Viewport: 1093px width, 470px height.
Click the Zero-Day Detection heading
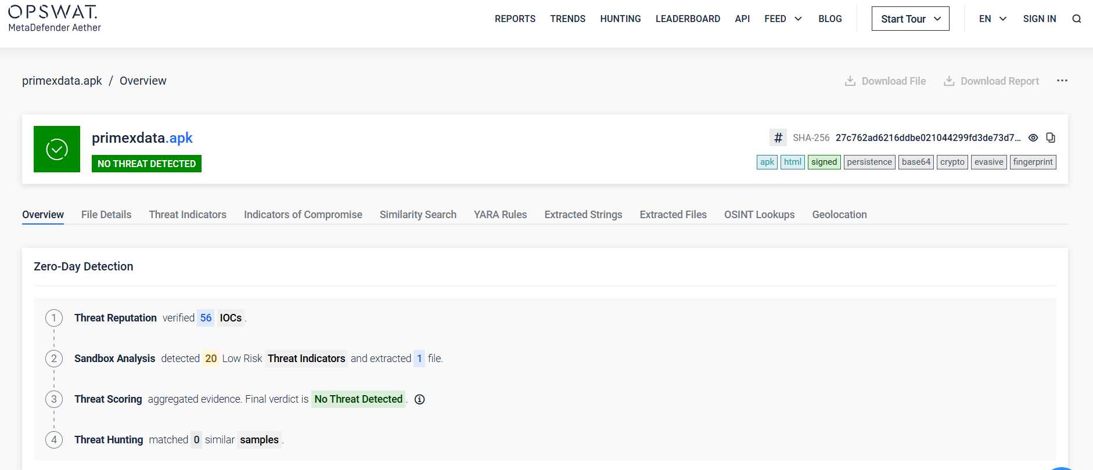click(84, 266)
